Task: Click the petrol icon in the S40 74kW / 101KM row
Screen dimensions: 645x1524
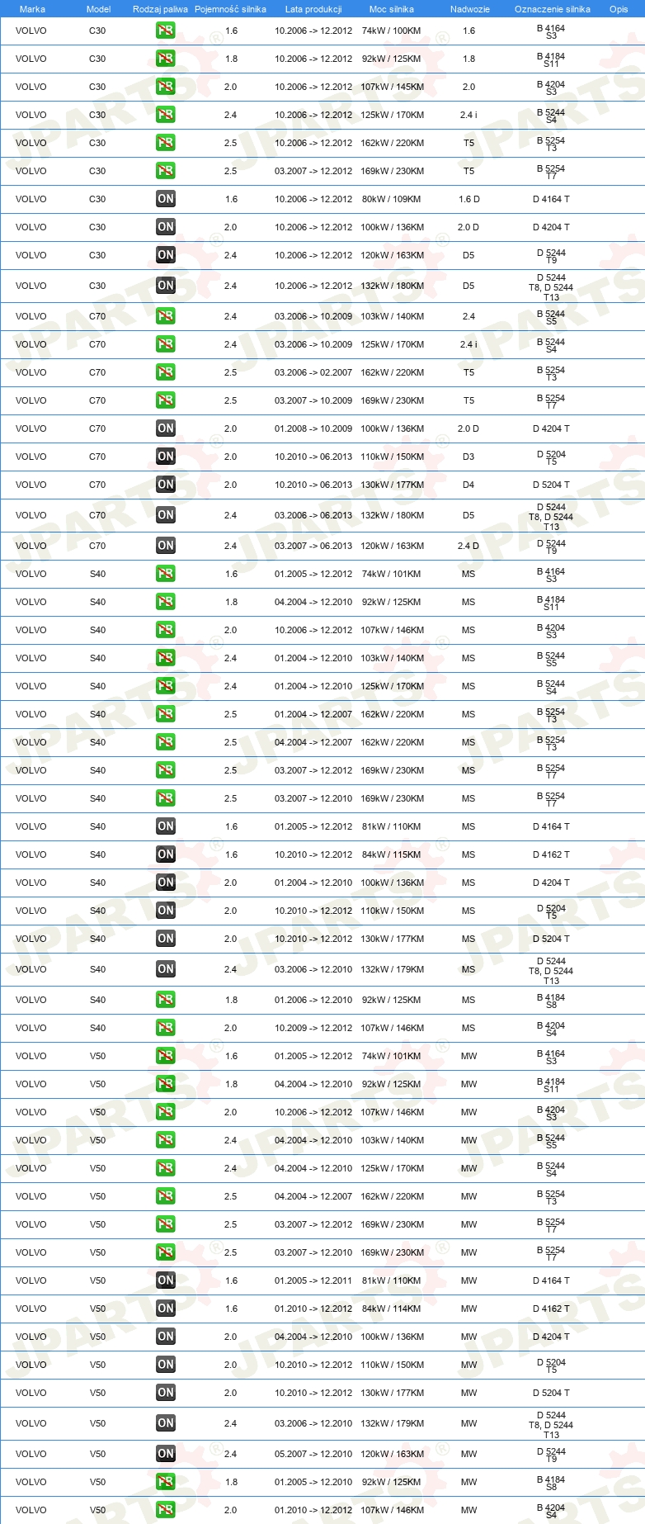Action: [166, 574]
